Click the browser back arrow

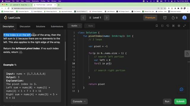click(x=2, y=8)
